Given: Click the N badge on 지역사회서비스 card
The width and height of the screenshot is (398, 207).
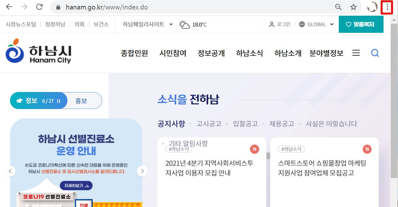Looking at the screenshot, I should [254, 149].
